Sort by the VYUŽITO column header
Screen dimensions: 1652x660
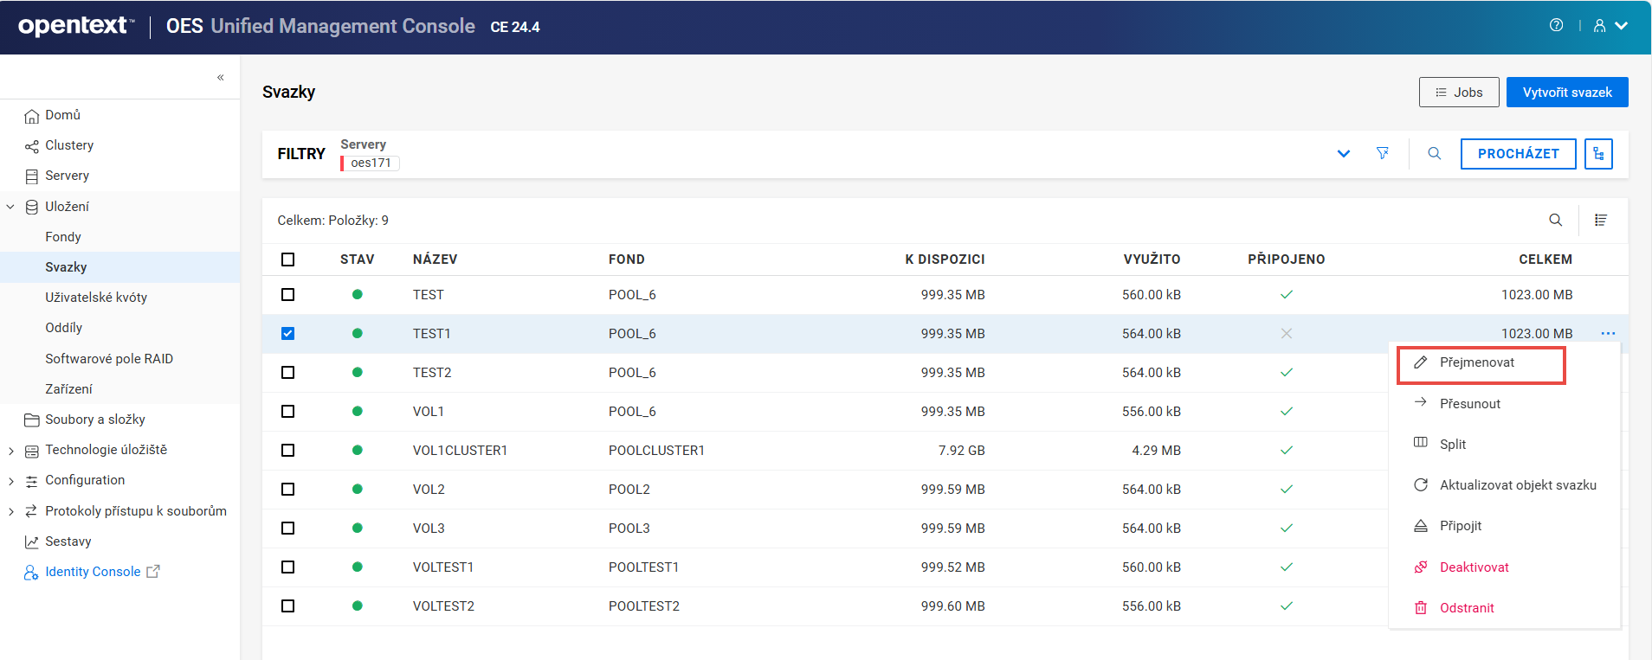click(x=1152, y=260)
